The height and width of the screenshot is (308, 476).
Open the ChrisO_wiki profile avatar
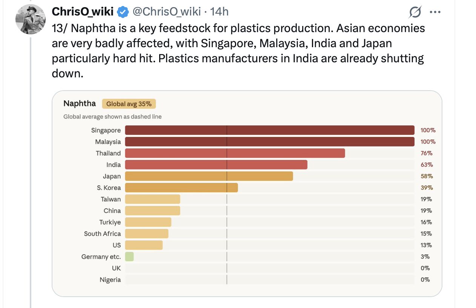(30, 19)
